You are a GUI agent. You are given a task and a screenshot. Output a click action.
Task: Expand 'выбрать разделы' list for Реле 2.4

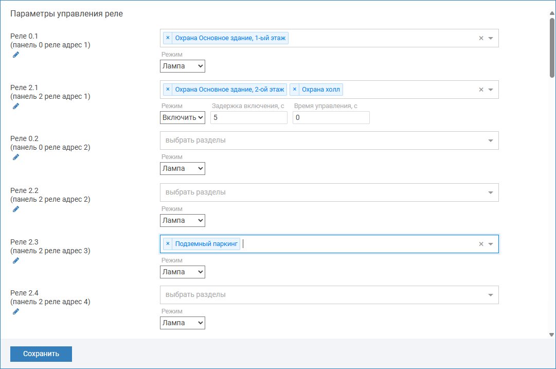[490, 295]
